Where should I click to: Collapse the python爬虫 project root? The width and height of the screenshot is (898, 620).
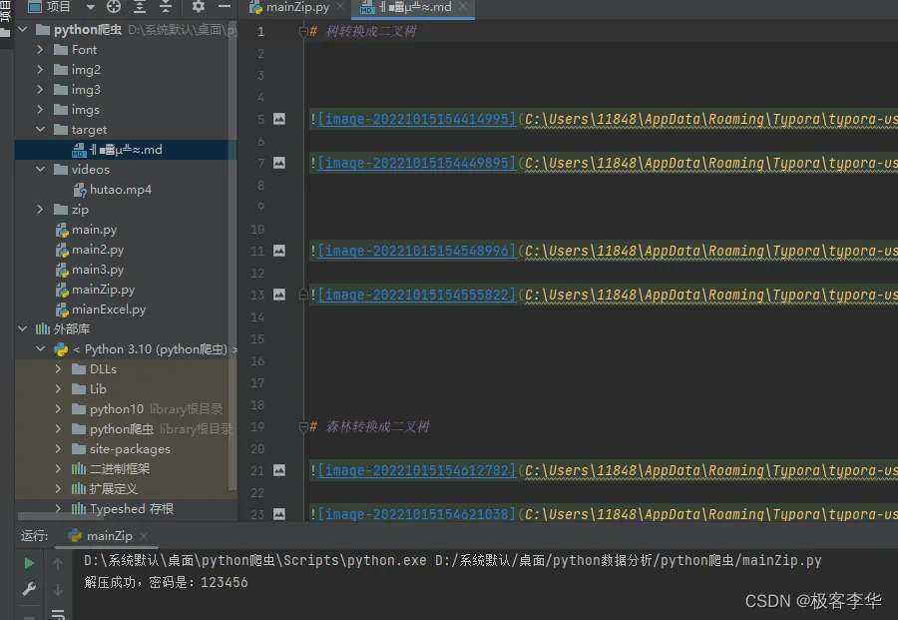coord(23,29)
